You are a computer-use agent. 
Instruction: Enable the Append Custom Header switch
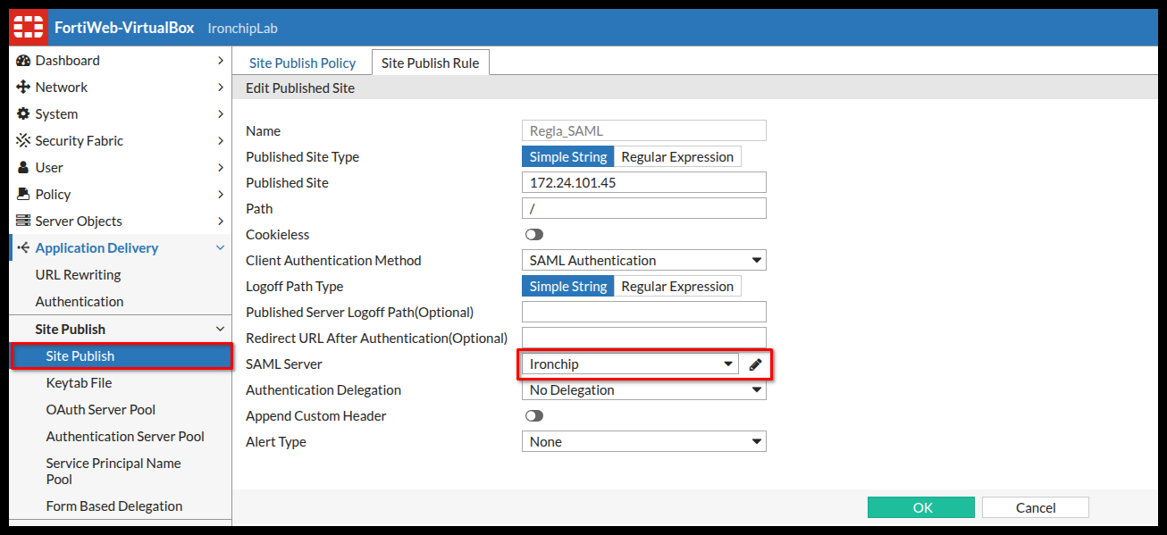[x=534, y=416]
